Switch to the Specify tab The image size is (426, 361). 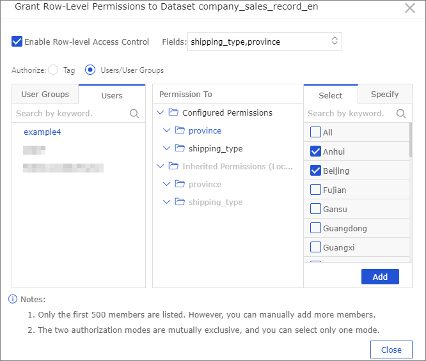(384, 94)
